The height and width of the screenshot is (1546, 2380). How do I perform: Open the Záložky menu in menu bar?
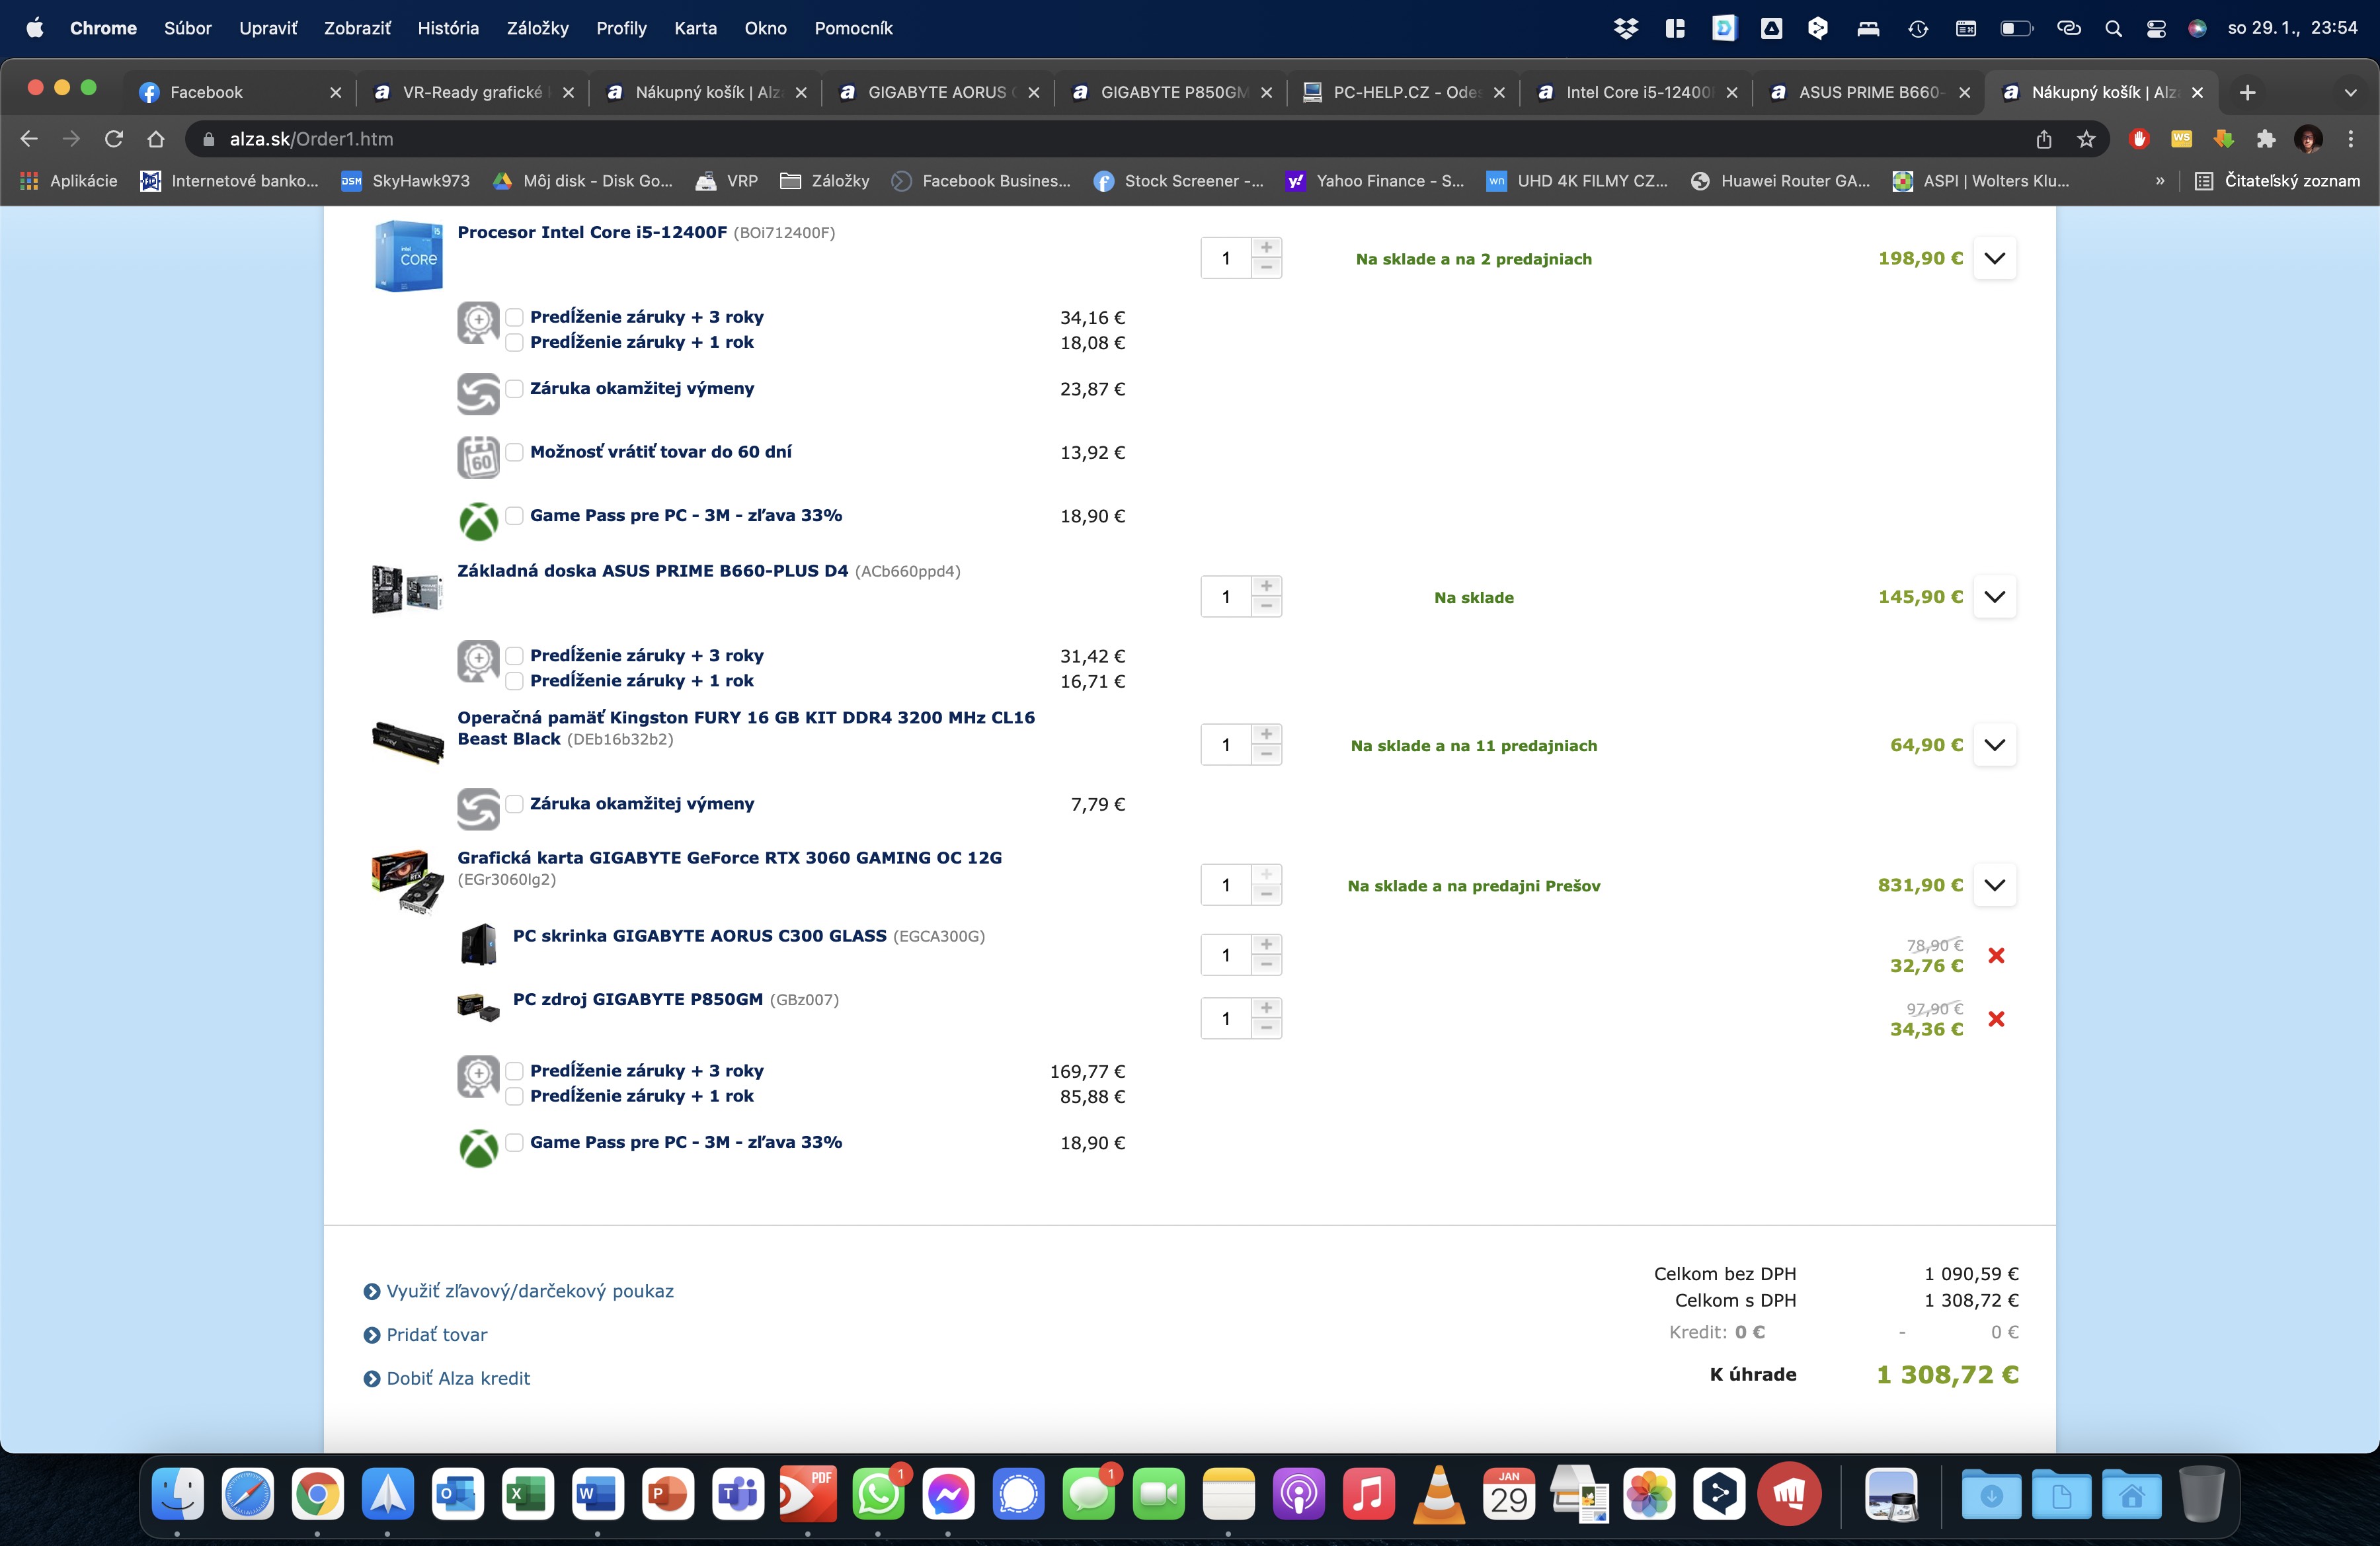537,28
